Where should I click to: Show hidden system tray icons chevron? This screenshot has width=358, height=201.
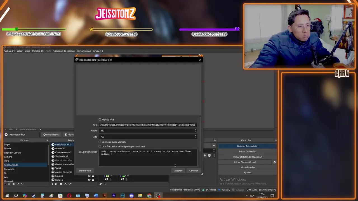(246, 196)
